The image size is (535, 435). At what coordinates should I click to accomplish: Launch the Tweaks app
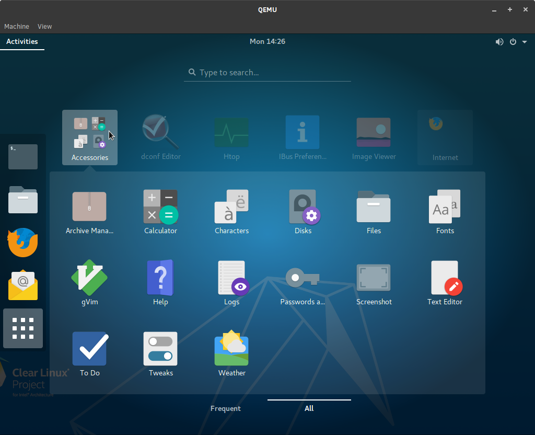coord(160,354)
